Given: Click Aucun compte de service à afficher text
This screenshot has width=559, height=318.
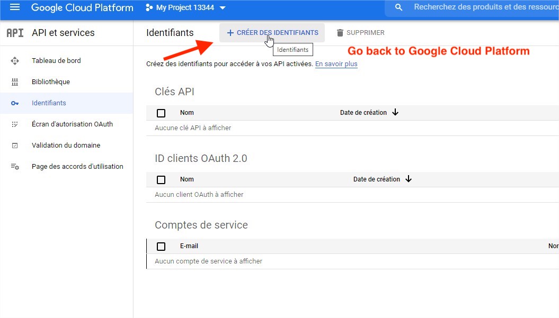Looking at the screenshot, I should [x=208, y=261].
